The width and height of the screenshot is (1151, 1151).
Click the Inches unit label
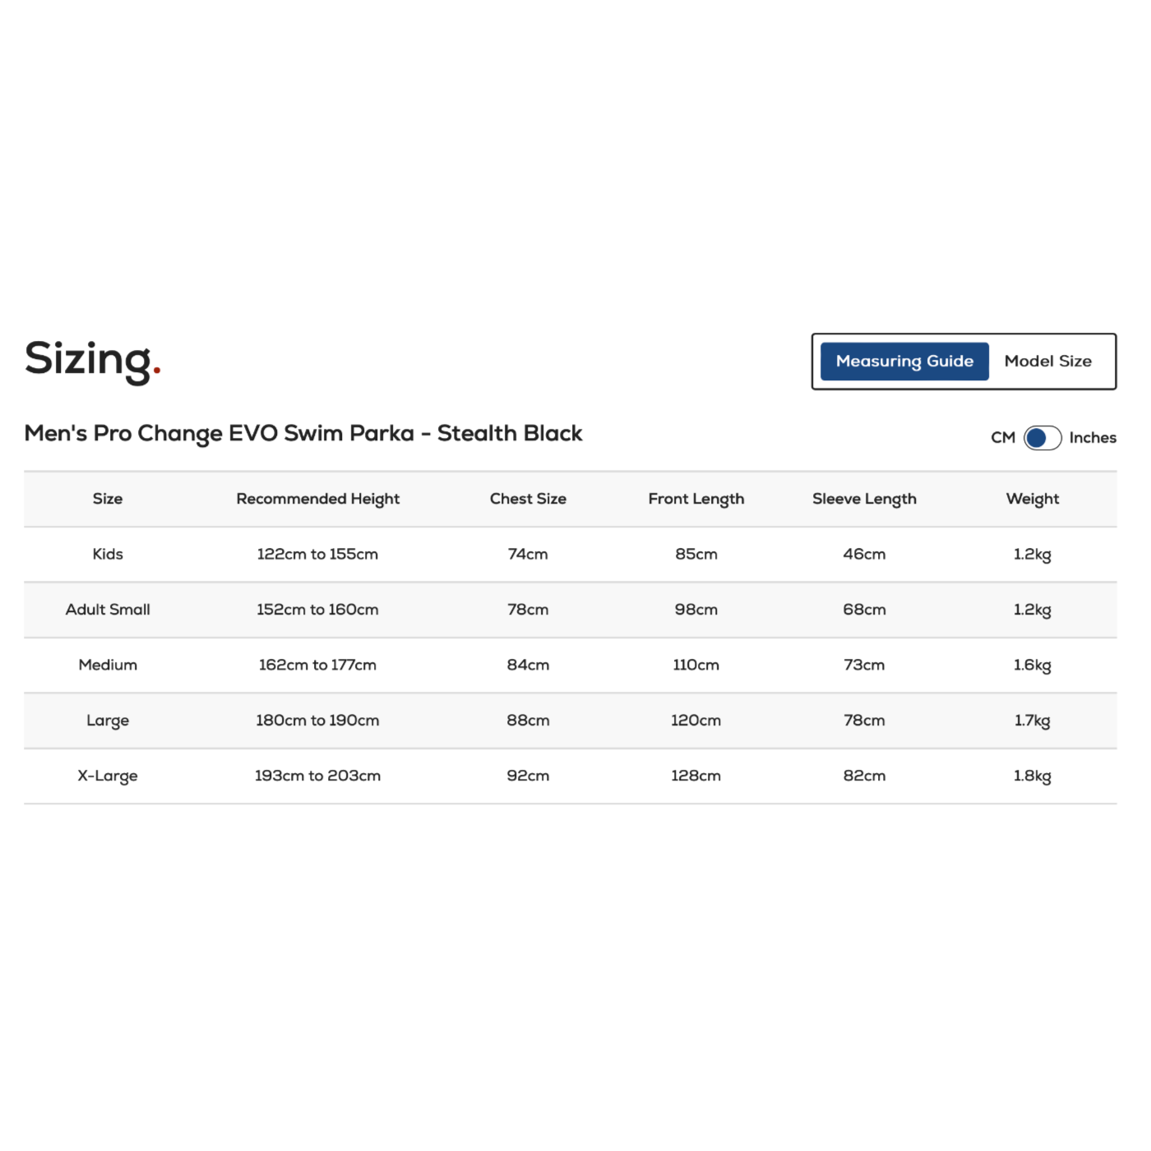pyautogui.click(x=1092, y=438)
